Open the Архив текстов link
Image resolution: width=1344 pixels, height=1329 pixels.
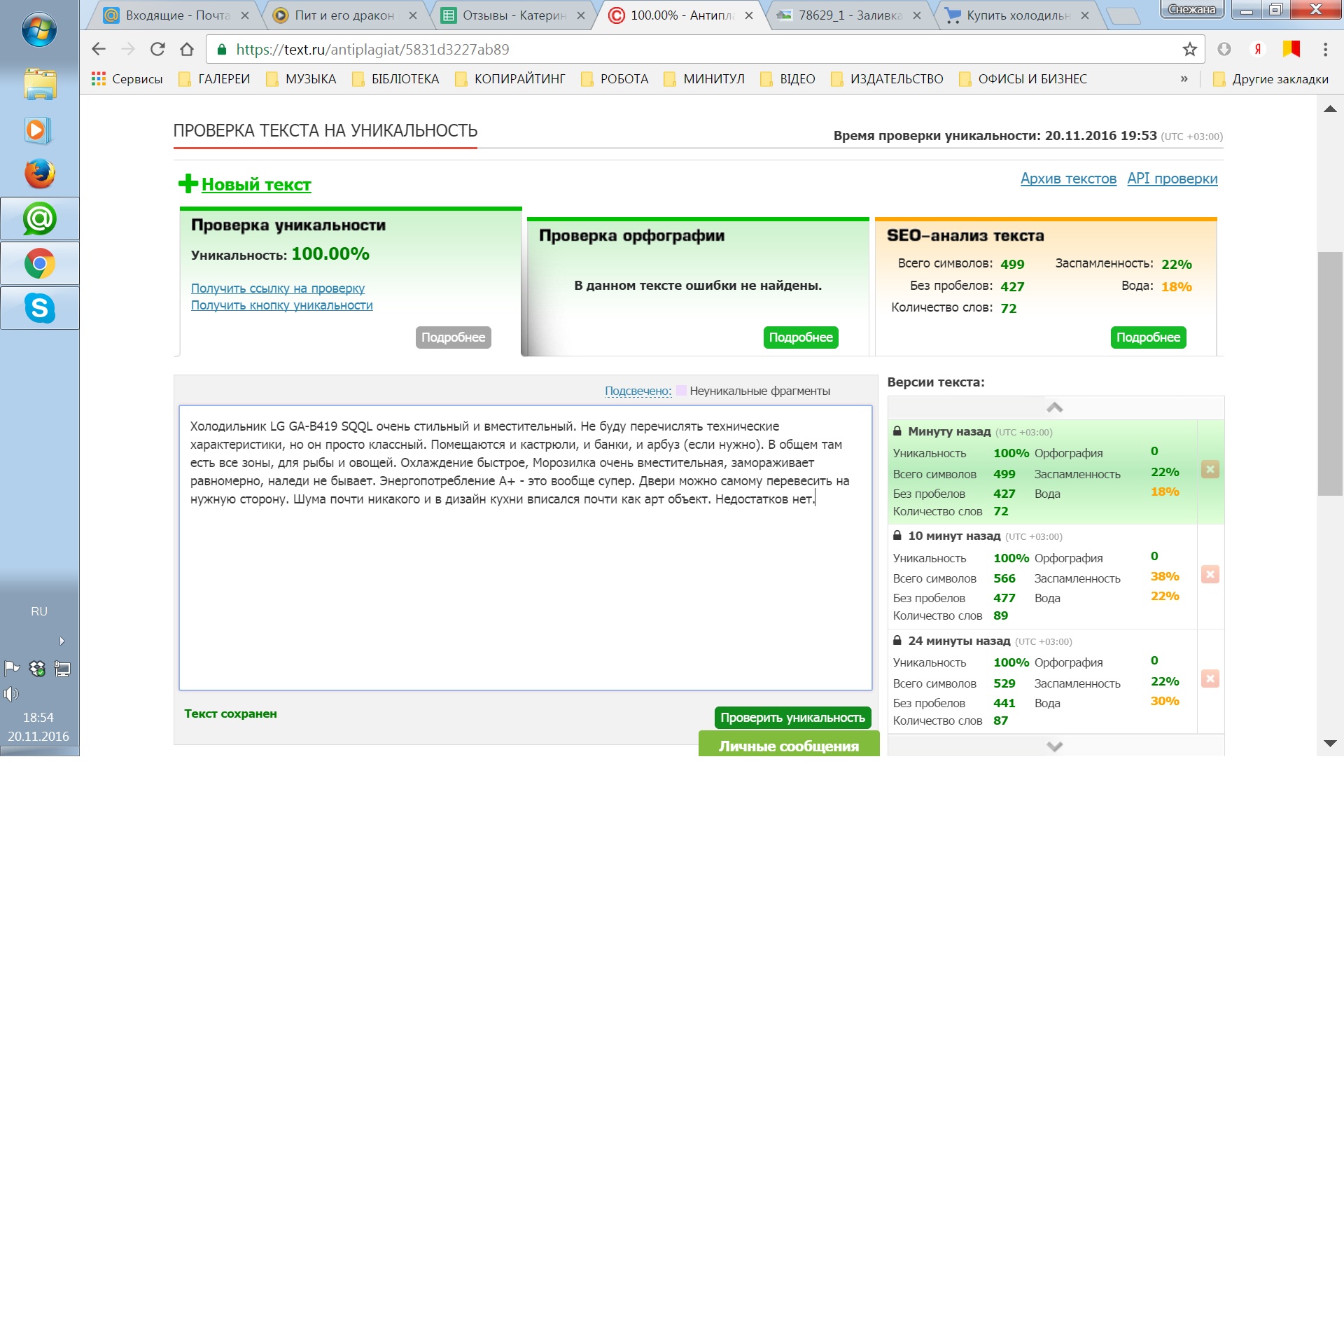coord(1067,179)
